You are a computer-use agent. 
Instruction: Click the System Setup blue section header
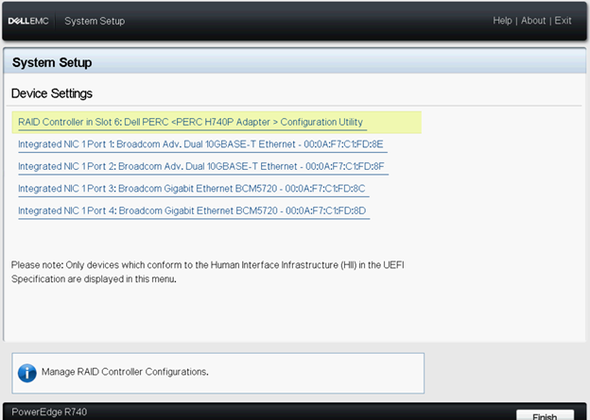52,63
